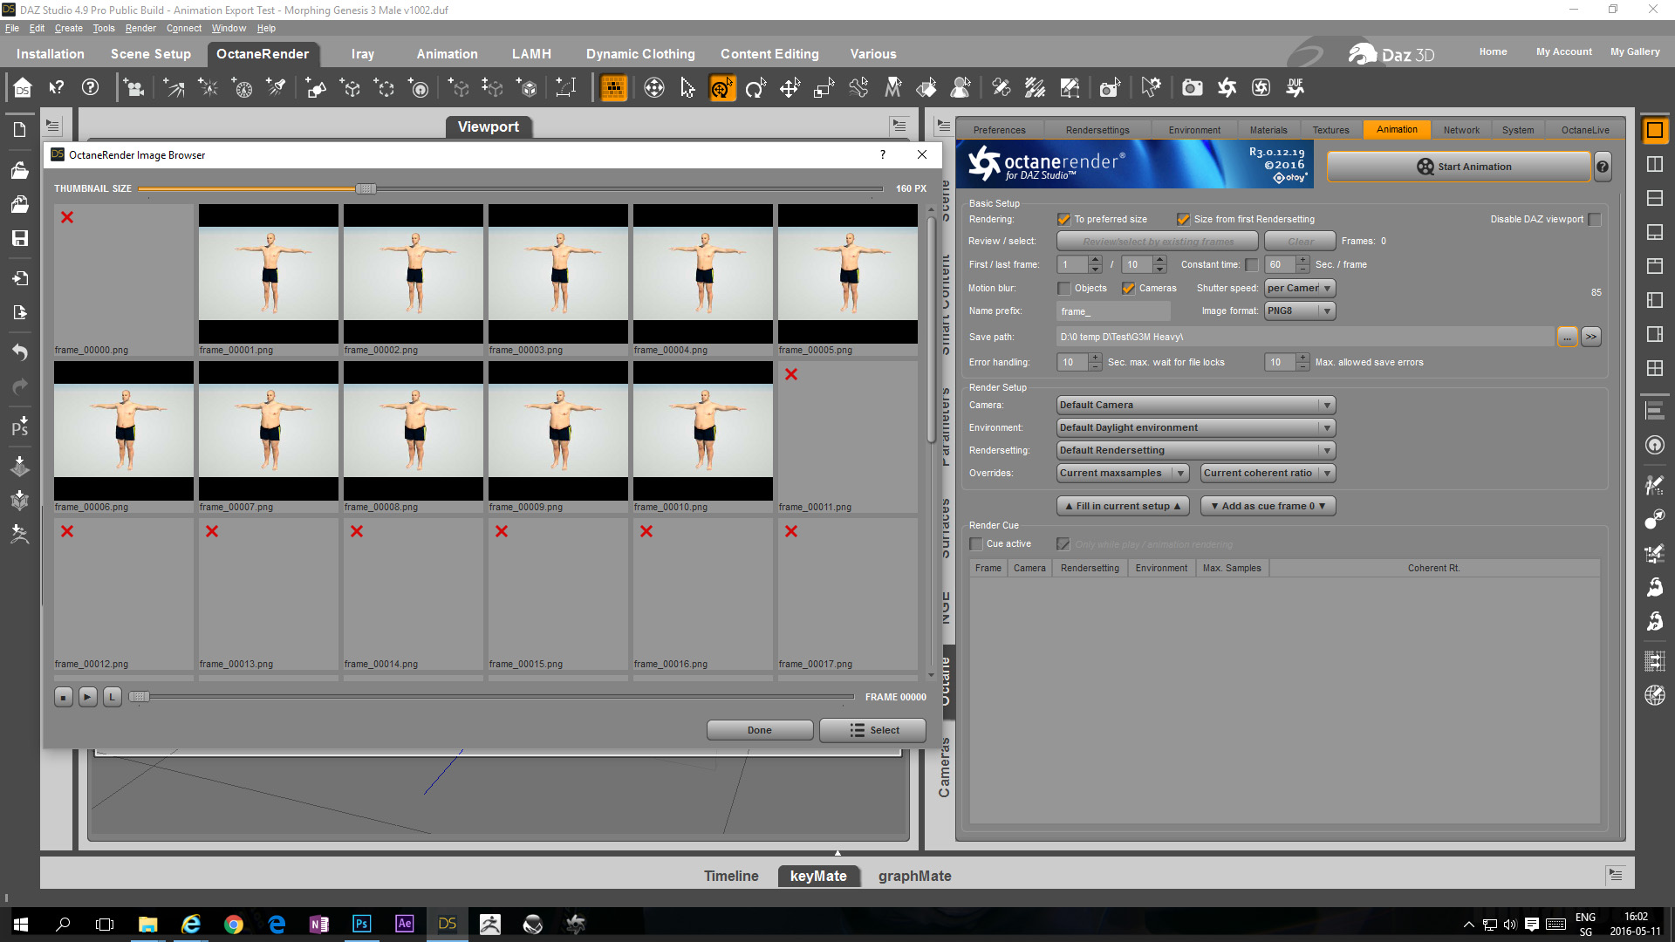Toggle the To preferred size checkbox
The height and width of the screenshot is (942, 1675).
coord(1063,220)
